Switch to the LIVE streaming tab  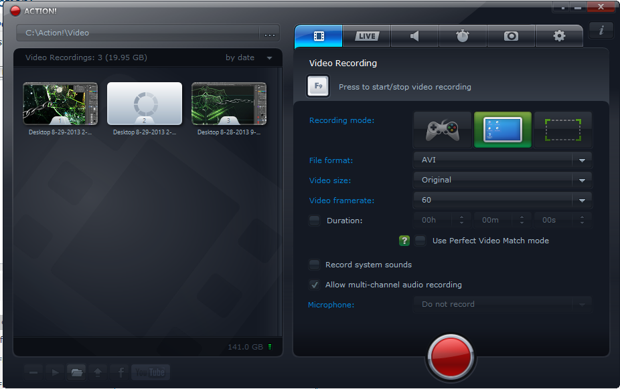pyautogui.click(x=367, y=36)
